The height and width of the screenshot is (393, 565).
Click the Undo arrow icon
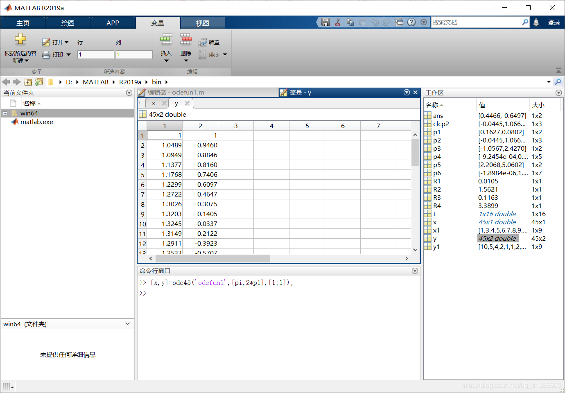click(375, 22)
